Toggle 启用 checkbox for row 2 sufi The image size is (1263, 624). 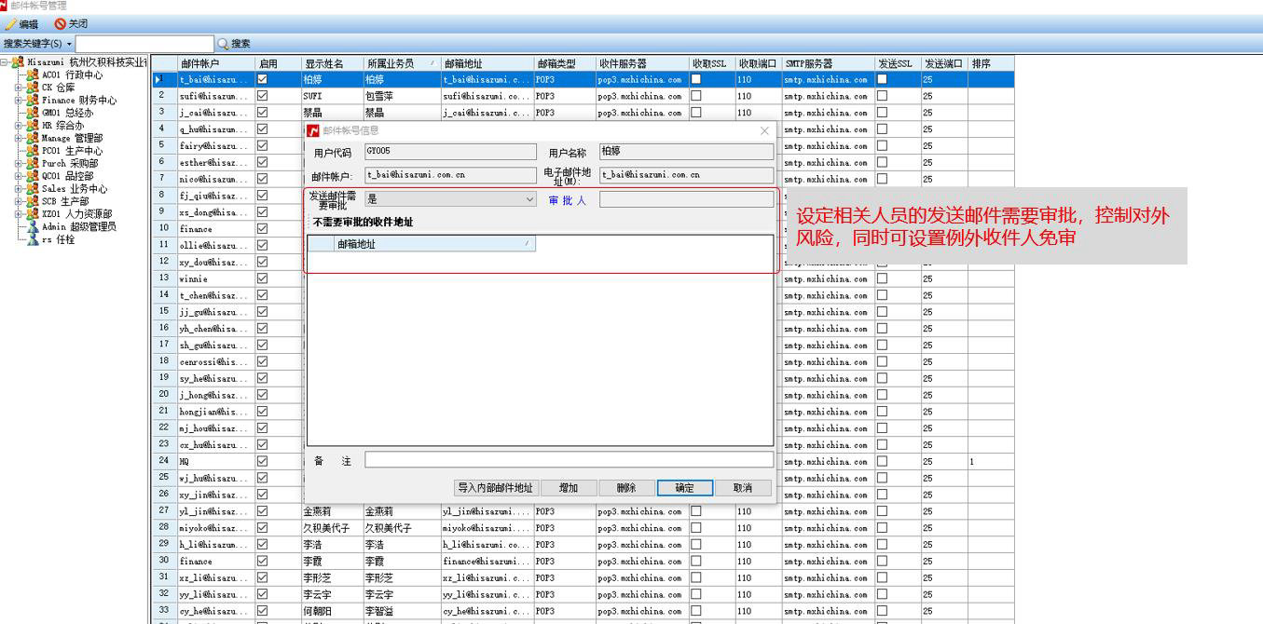click(262, 96)
